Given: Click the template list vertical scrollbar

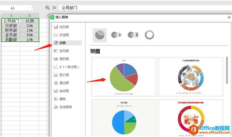Looking at the screenshot, I should 227,70.
